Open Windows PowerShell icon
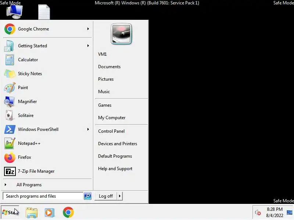This screenshot has height=220, width=294. (x=10, y=129)
